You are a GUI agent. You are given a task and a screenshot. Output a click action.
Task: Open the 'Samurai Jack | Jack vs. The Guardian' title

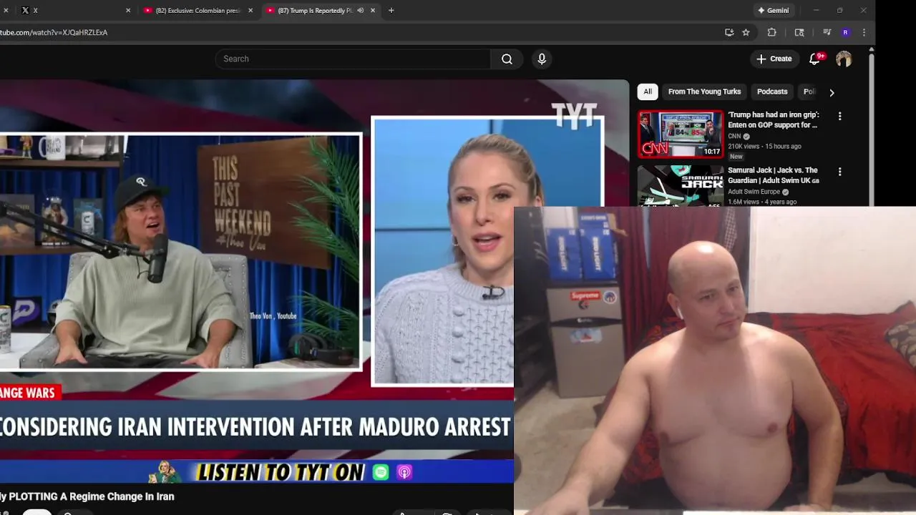point(774,175)
